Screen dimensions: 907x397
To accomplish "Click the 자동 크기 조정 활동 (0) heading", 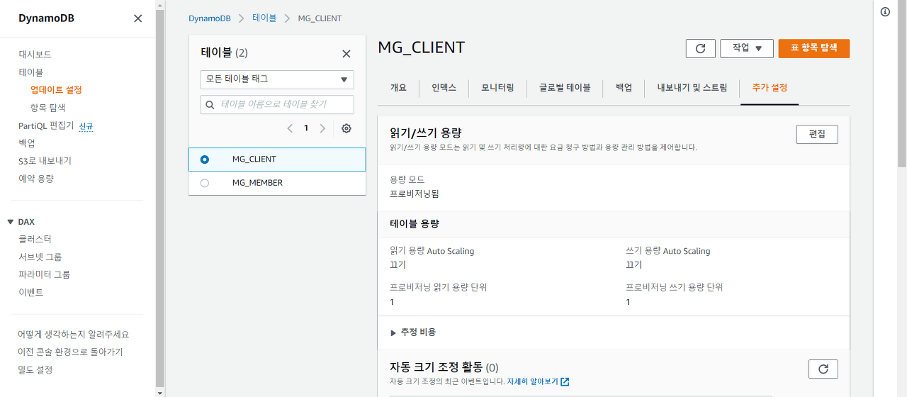I will pyautogui.click(x=444, y=367).
